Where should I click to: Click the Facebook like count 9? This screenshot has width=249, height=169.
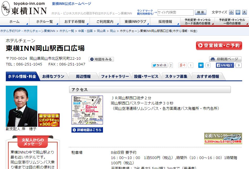[x=238, y=65]
